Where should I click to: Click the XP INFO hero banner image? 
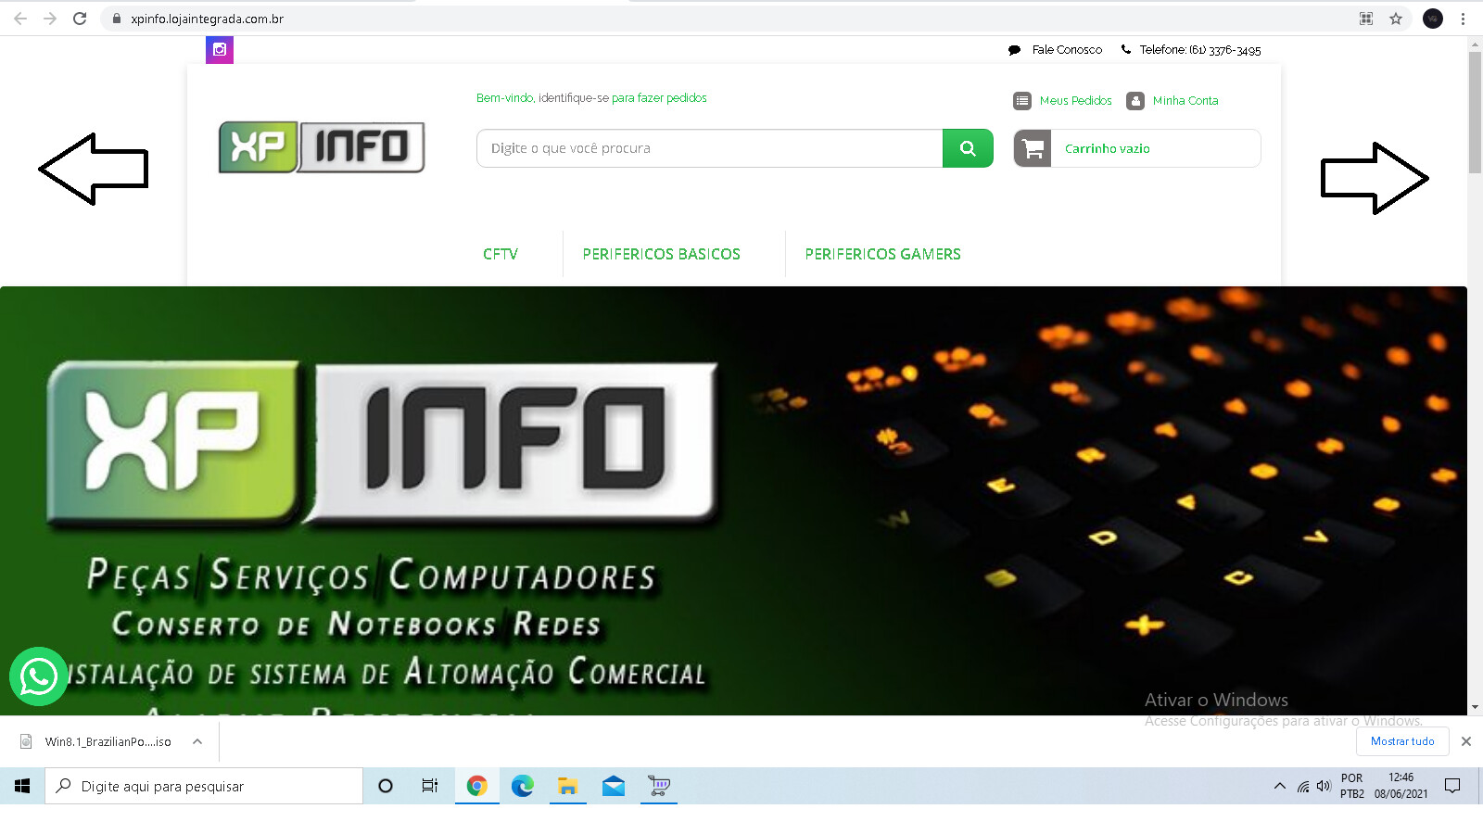tap(733, 500)
